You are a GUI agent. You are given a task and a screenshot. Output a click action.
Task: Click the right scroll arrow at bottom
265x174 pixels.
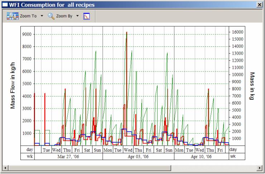click(x=260, y=167)
